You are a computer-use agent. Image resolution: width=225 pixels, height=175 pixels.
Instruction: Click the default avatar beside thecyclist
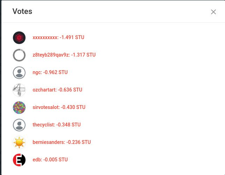coord(19,125)
